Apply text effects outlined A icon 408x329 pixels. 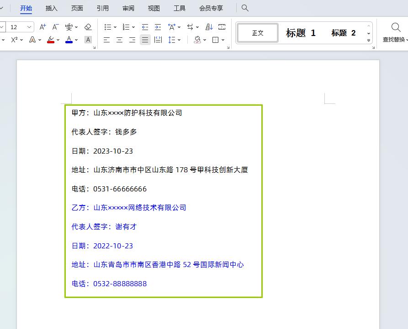(32, 40)
